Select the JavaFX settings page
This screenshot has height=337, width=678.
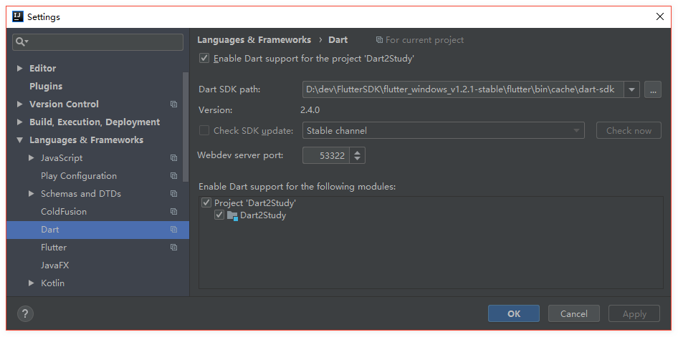pos(55,265)
